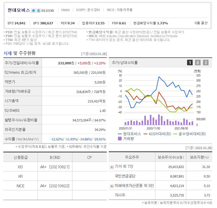Click the BOND column header
The width and height of the screenshot is (217, 208).
[x=55, y=158]
